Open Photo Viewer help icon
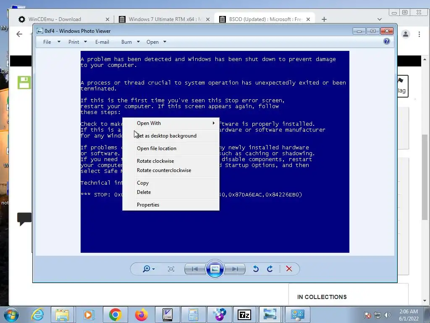 [x=387, y=41]
